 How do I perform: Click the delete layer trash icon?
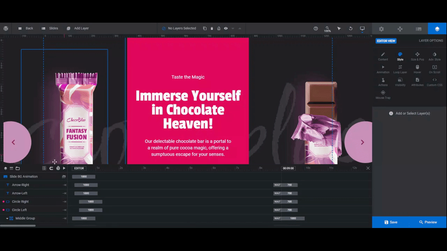pos(212,28)
